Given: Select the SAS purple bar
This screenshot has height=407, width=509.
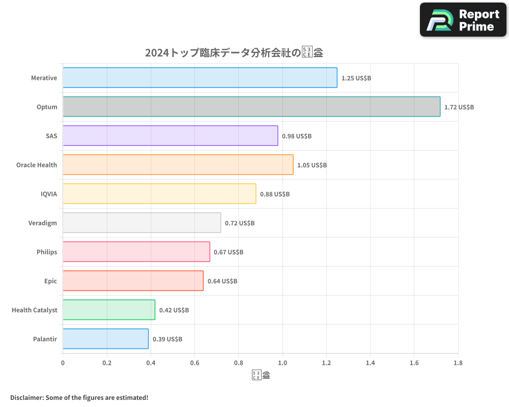Looking at the screenshot, I should click(x=170, y=136).
